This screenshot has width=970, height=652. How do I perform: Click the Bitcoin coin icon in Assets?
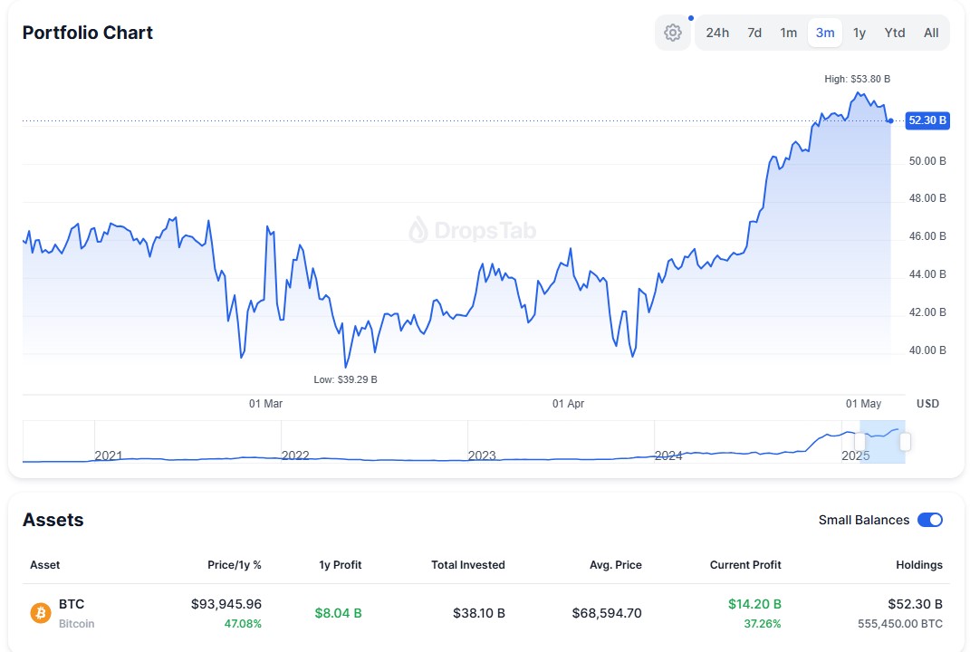pyautogui.click(x=40, y=613)
